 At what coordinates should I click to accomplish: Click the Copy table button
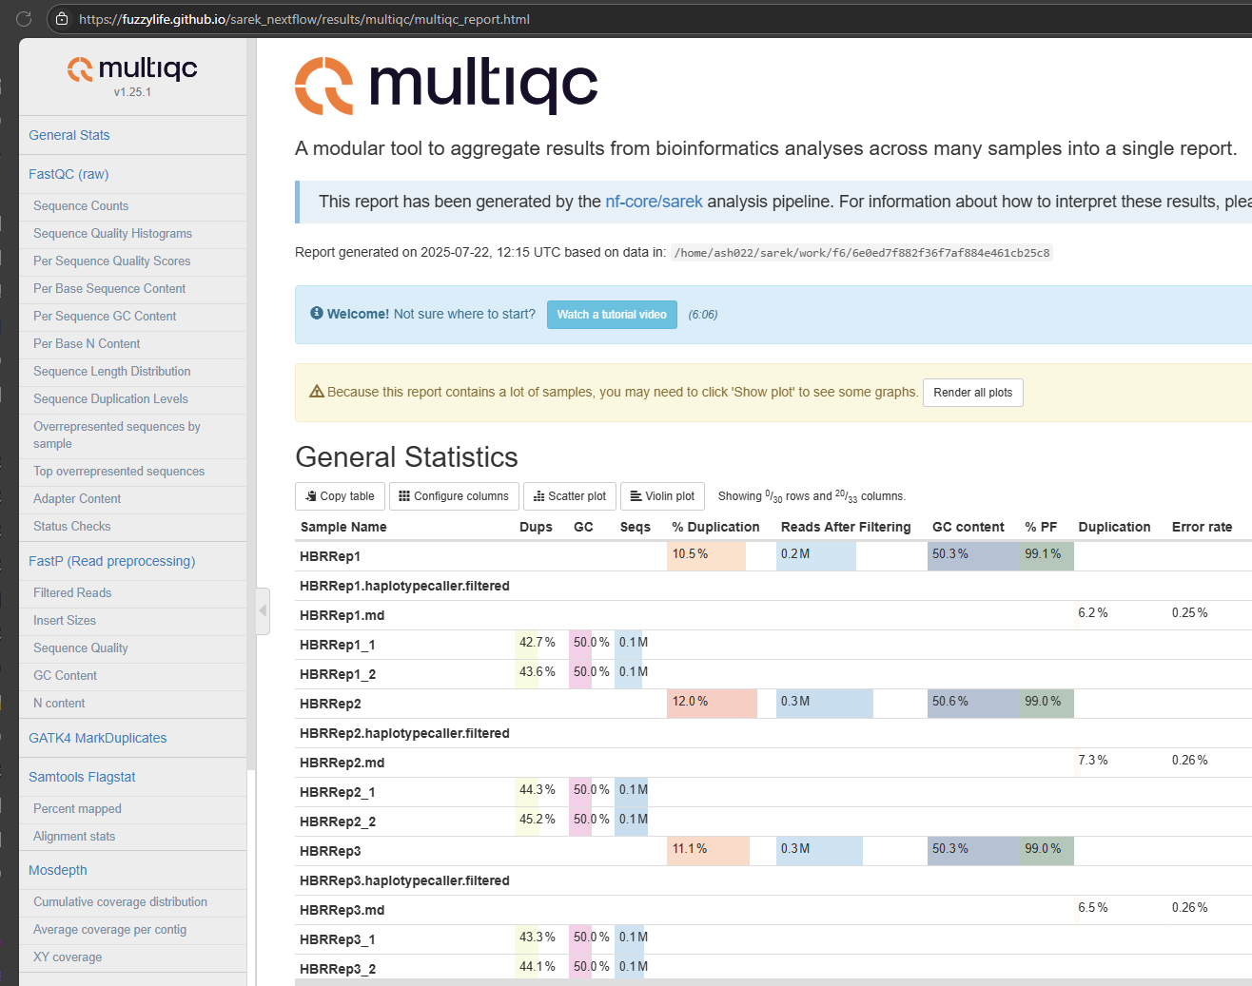[340, 496]
